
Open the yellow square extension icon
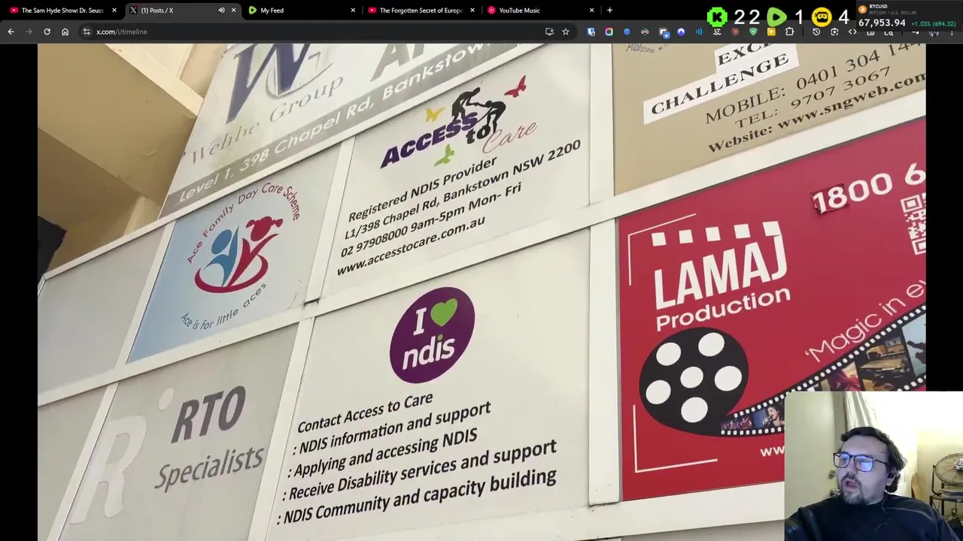pos(771,32)
